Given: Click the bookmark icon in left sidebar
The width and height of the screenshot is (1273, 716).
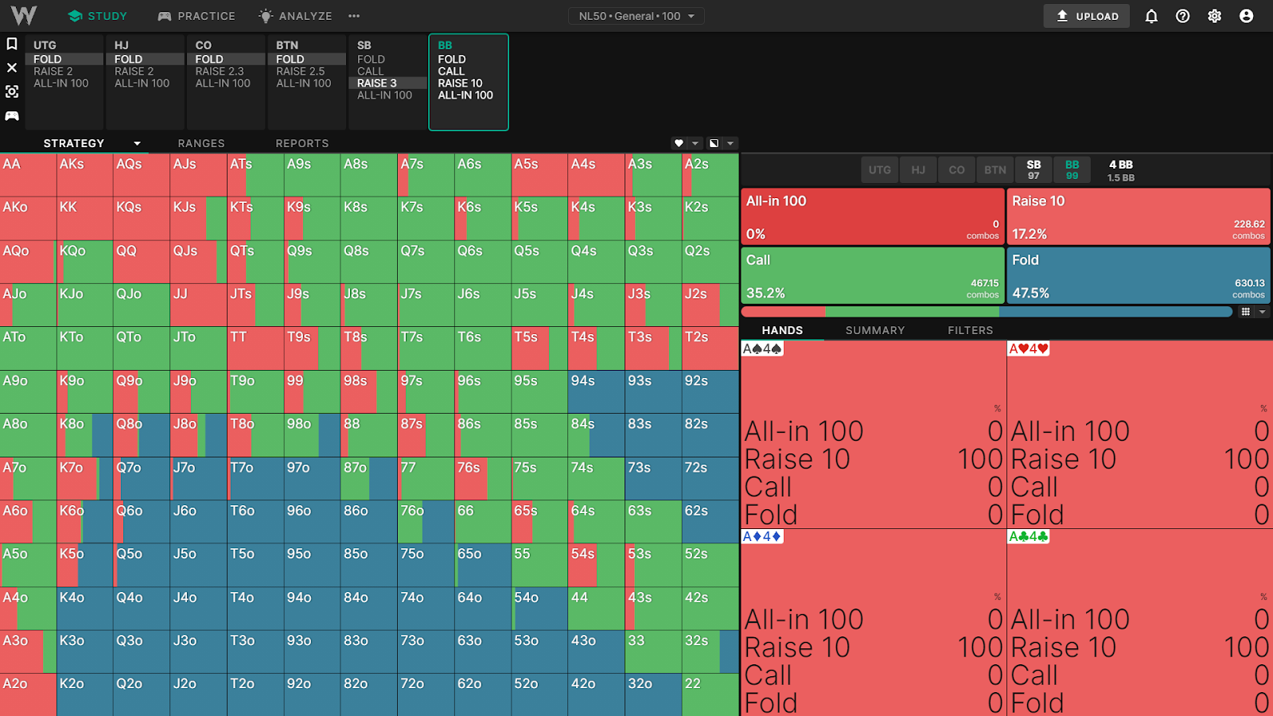Looking at the screenshot, I should pyautogui.click(x=12, y=44).
